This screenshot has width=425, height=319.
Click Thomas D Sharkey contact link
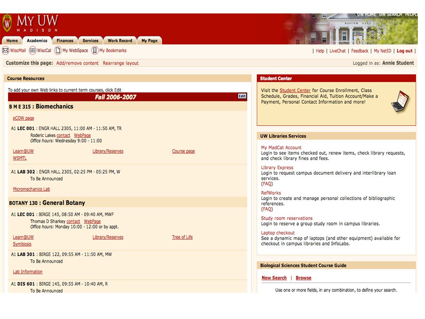pos(73,222)
